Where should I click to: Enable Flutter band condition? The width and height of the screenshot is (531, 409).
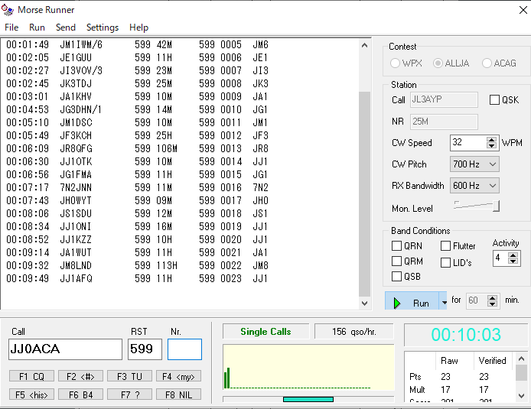pyautogui.click(x=445, y=245)
